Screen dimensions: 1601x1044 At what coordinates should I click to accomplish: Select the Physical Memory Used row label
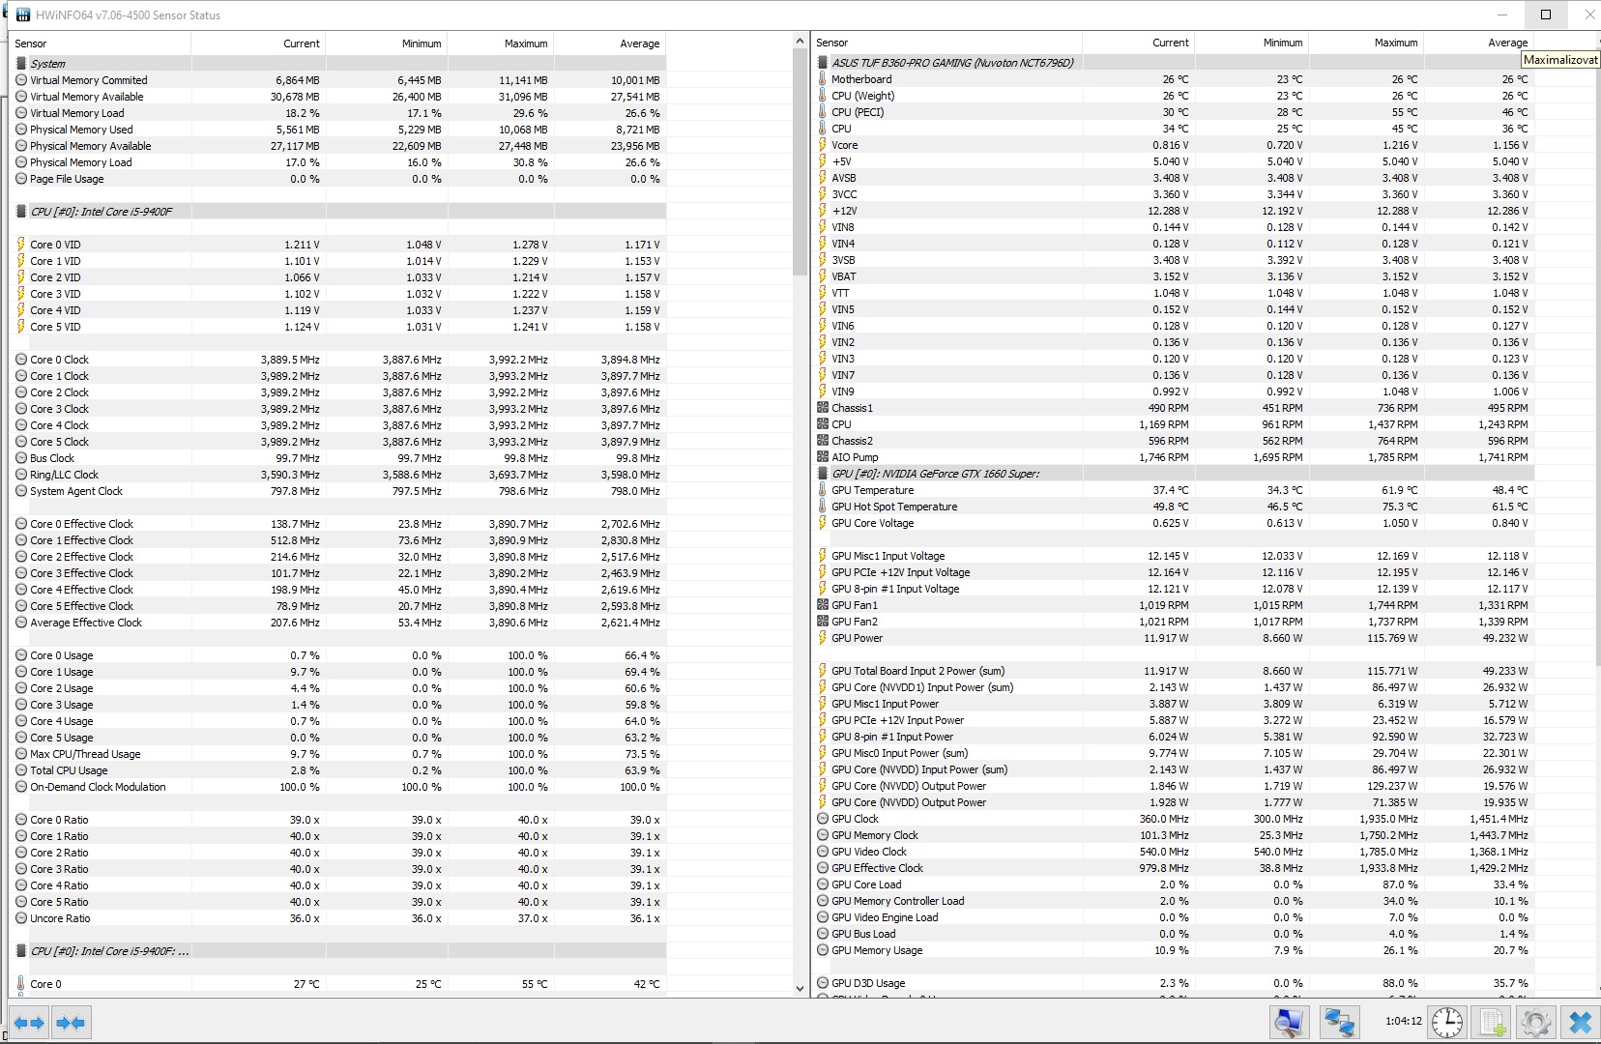tap(81, 130)
